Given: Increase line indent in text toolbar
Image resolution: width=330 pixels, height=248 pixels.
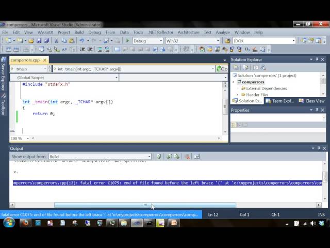Looking at the screenshot, I should tap(90, 50).
